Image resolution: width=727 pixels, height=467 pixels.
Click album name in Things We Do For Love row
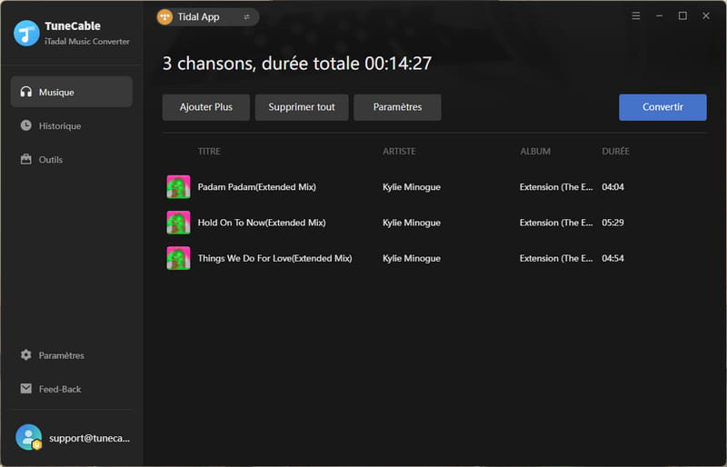point(556,258)
